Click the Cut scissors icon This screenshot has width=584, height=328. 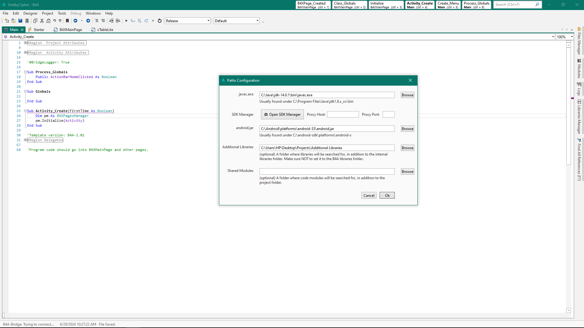[42, 21]
